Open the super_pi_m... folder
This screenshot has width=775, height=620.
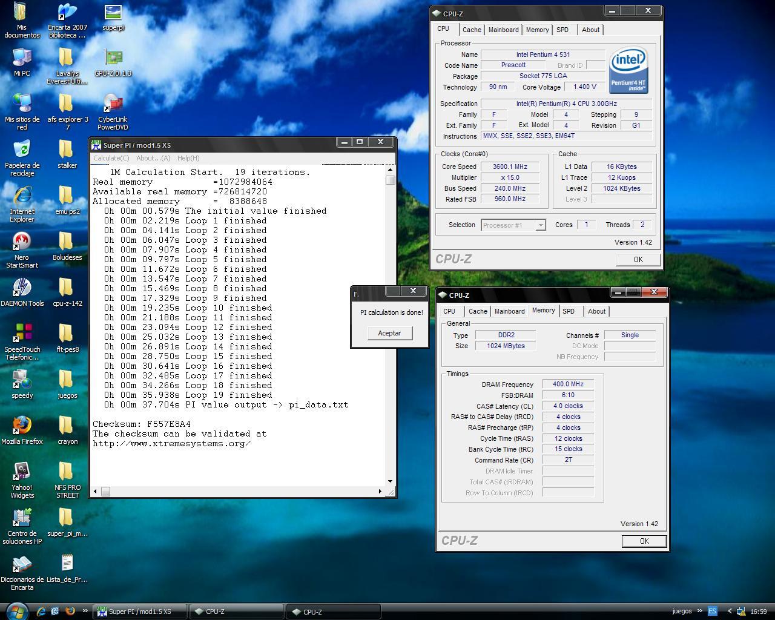tap(67, 523)
